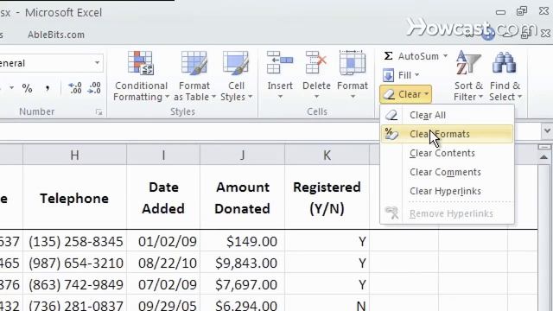Screen dimensions: 553x311
Task: Select Registered cell for $9,843.00 row
Action: [327, 263]
